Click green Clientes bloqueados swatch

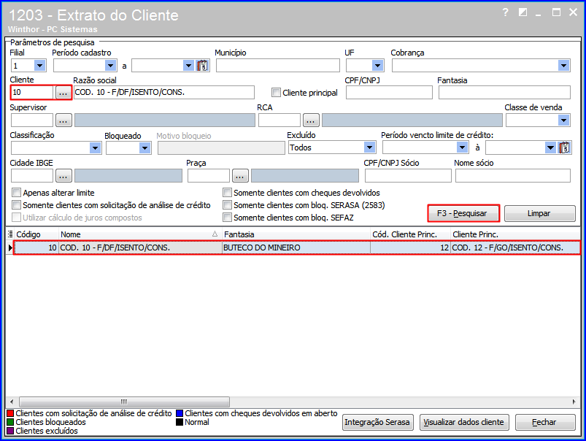tap(10, 422)
